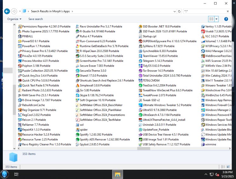Click the Vivaldi 7.3.3635.12 icon
This screenshot has height=179, width=236.
[203, 31]
